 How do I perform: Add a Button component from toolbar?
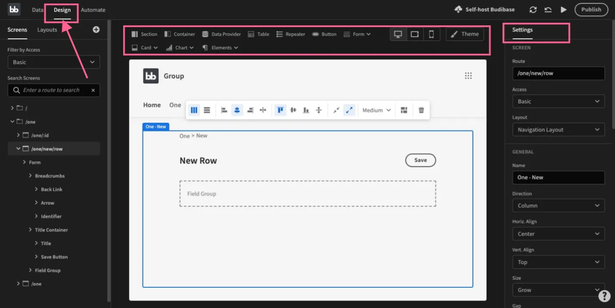point(324,34)
